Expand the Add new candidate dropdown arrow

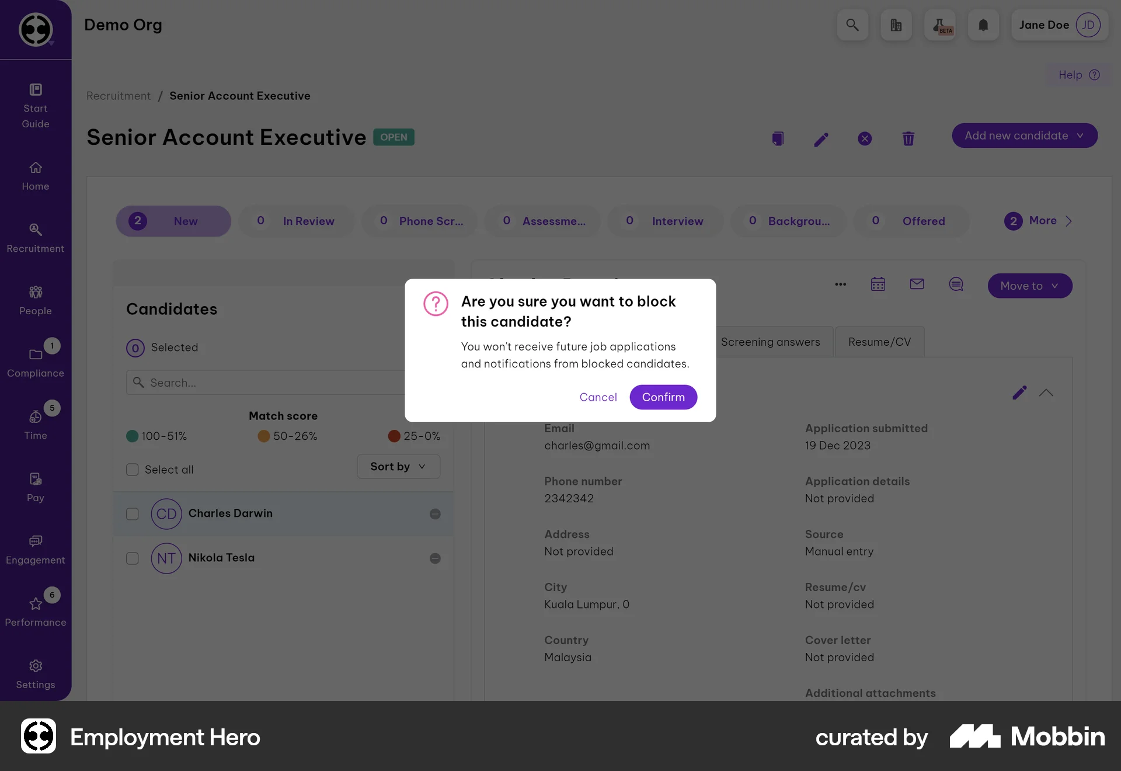(x=1079, y=135)
